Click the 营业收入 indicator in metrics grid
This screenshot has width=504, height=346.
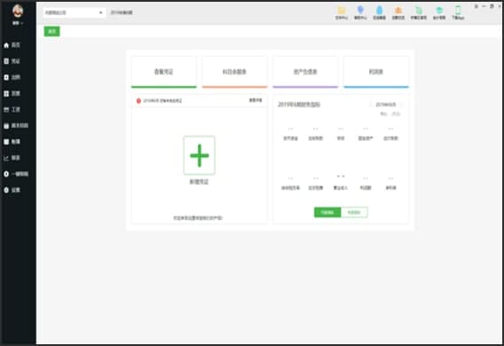point(341,188)
